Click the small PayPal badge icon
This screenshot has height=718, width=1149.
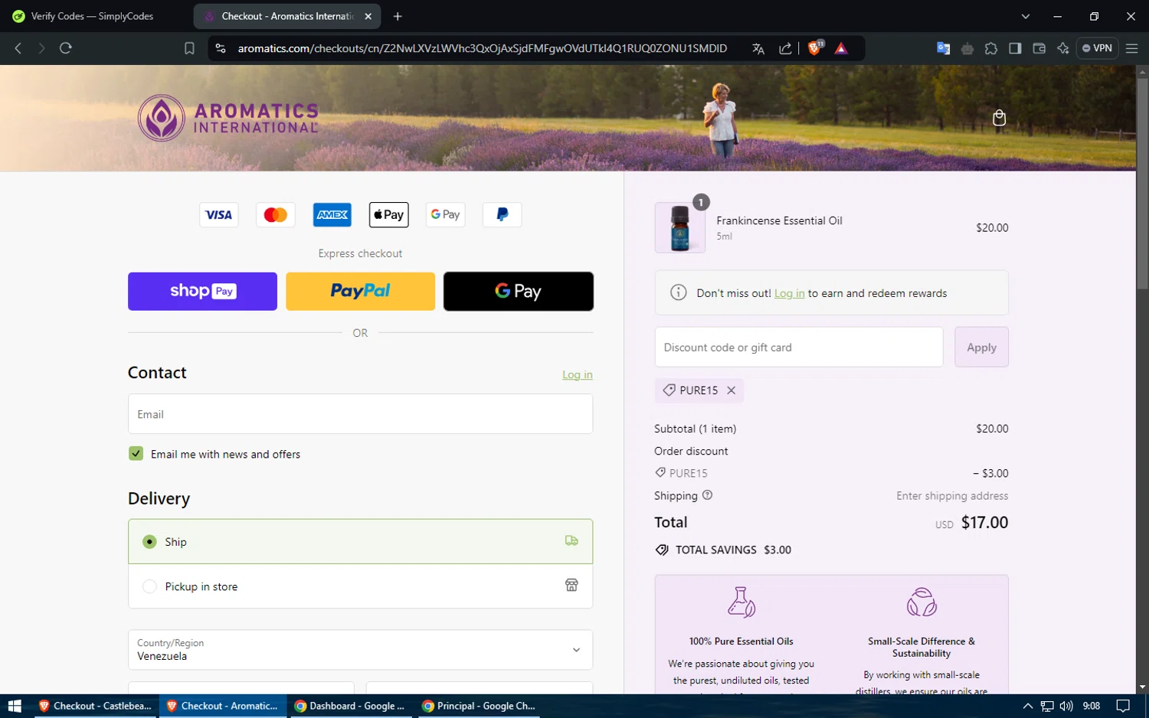click(x=502, y=215)
